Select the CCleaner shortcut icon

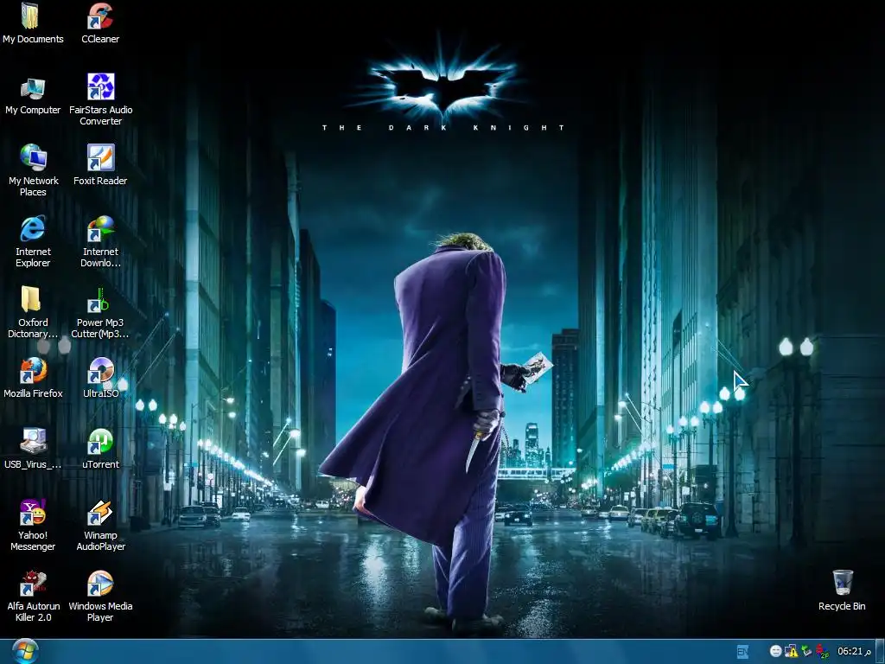pos(100,16)
